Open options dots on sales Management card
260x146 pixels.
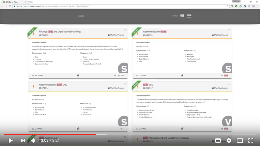(x=138, y=140)
